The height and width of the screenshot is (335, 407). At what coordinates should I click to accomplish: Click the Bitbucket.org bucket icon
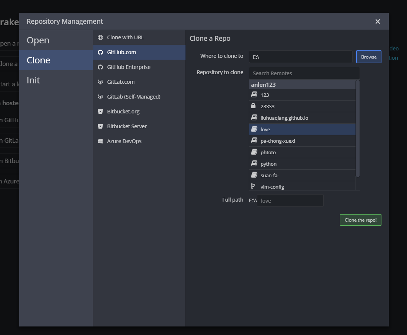pyautogui.click(x=100, y=112)
